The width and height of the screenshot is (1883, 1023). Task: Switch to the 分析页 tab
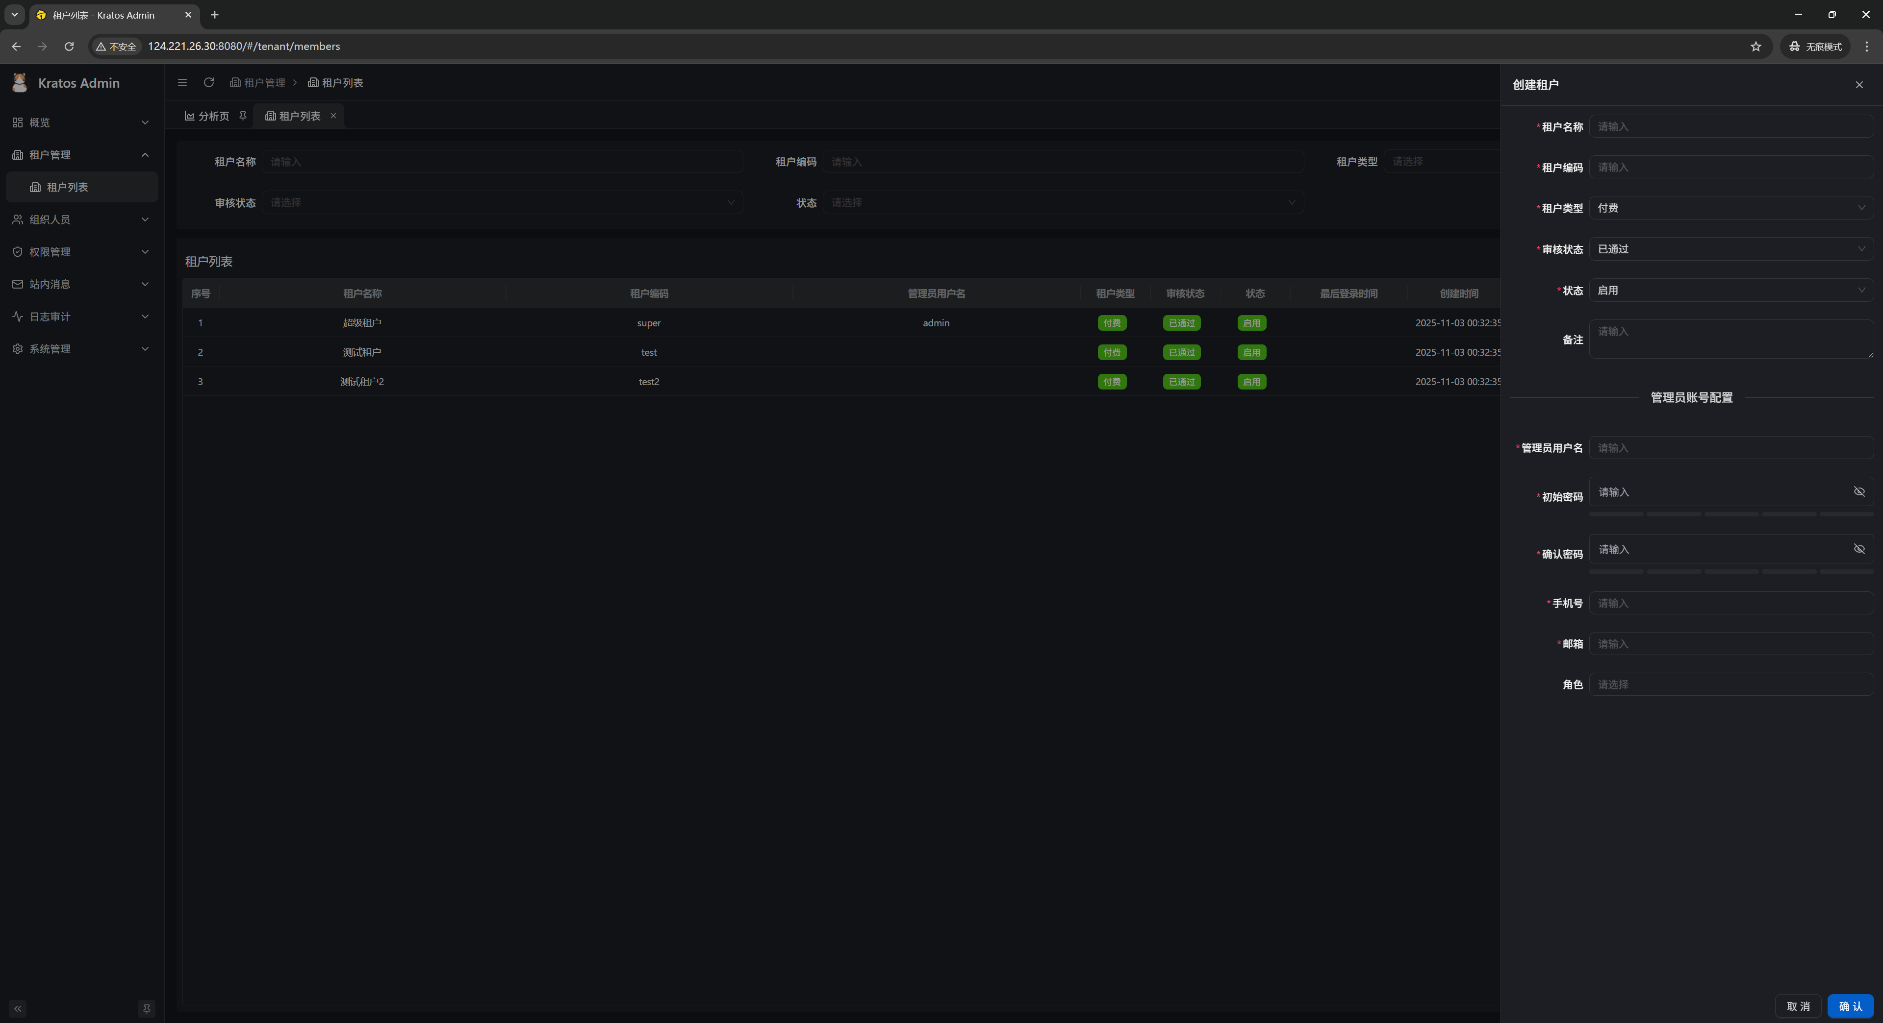[207, 116]
